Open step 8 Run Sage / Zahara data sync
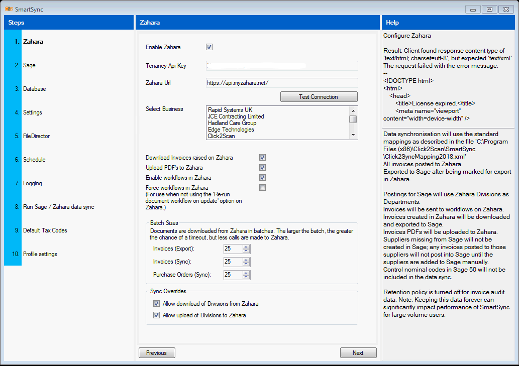Screen dimensions: 519x366 pos(59,207)
